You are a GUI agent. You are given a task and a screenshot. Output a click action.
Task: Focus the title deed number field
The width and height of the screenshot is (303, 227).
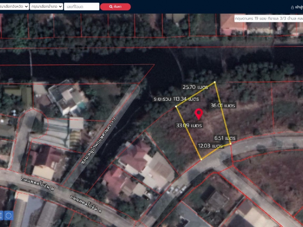coord(81,7)
